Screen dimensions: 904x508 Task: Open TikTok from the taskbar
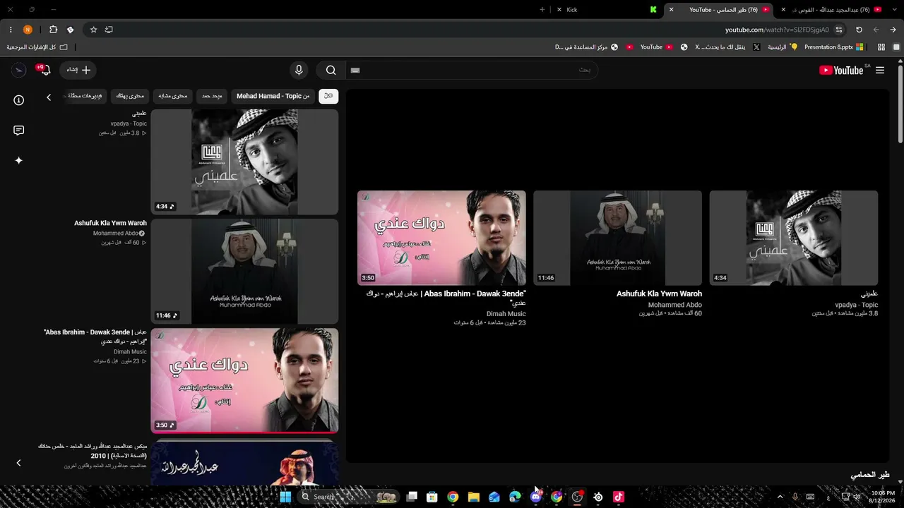point(619,497)
